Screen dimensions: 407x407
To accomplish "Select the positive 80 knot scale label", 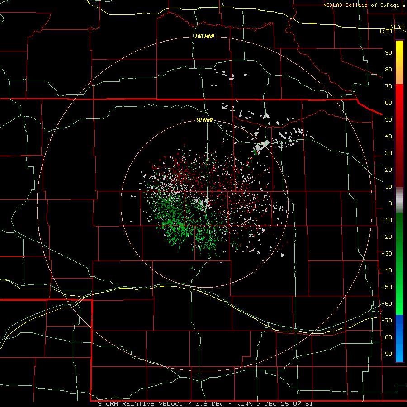I will click(388, 69).
